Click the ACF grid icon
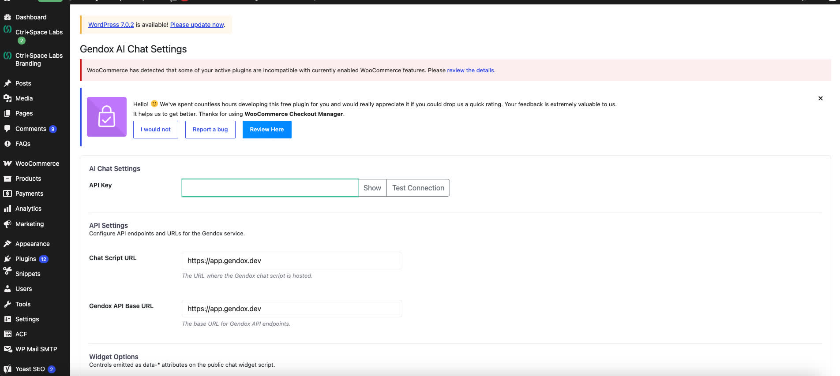This screenshot has height=376, width=840. coord(7,334)
